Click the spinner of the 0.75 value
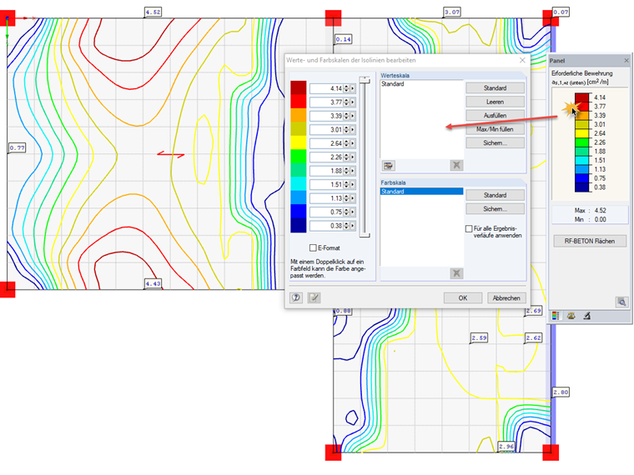The height and width of the screenshot is (475, 634). pos(346,212)
